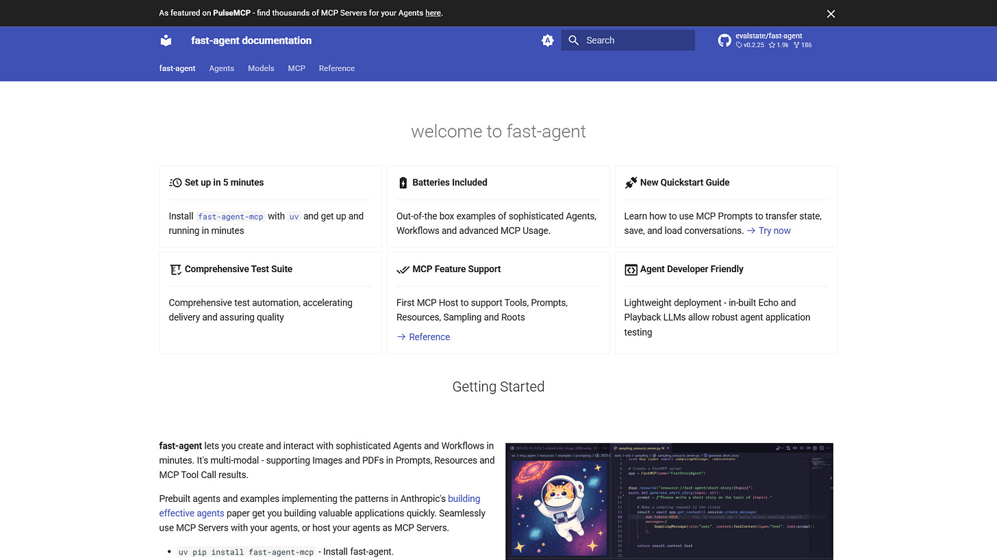997x560 pixels.
Task: Open 'building effective agents' paper link
Action: click(320, 506)
